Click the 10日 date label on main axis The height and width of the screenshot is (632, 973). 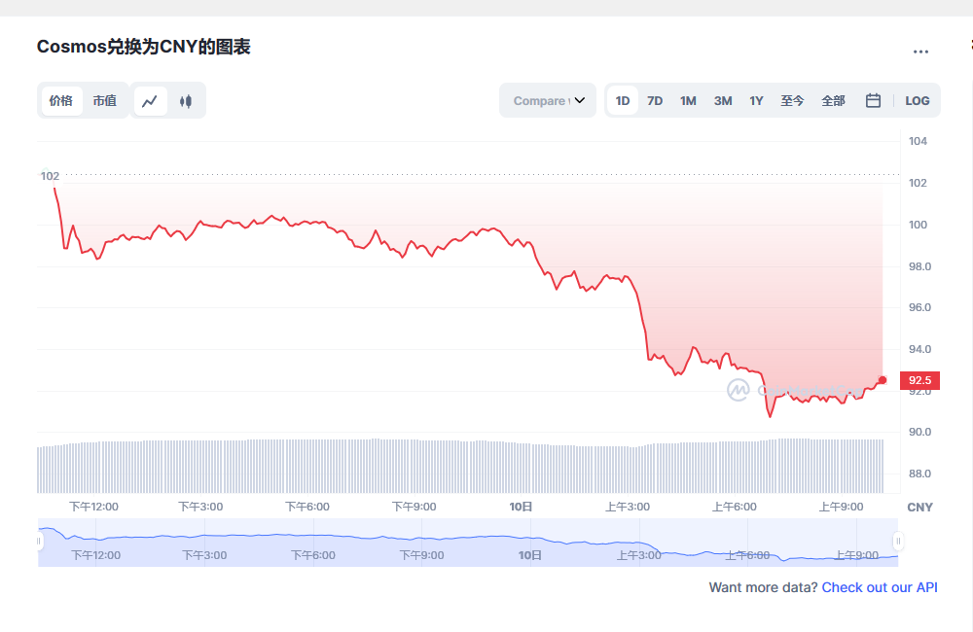tap(521, 507)
